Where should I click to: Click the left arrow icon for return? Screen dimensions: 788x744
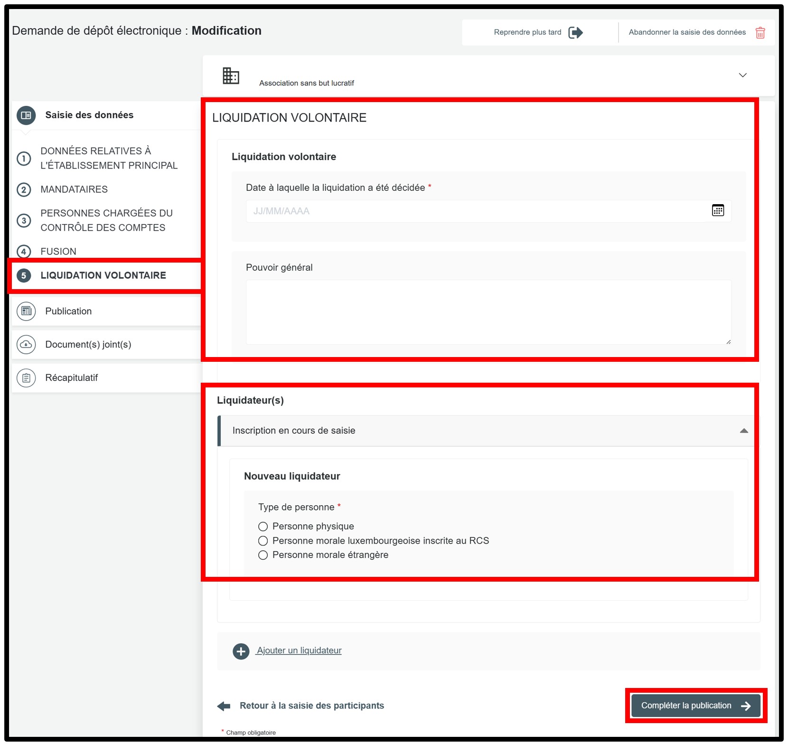click(x=224, y=706)
